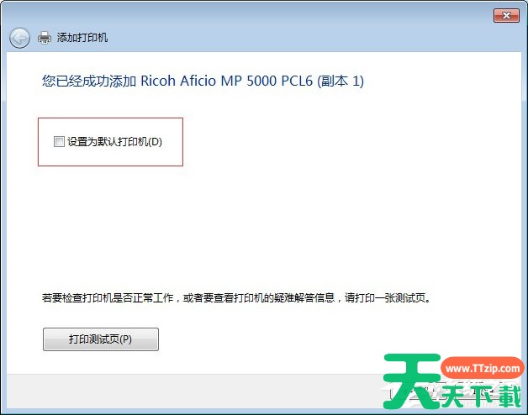
Task: Click the green 天下載 watermark text
Action: click(483, 393)
